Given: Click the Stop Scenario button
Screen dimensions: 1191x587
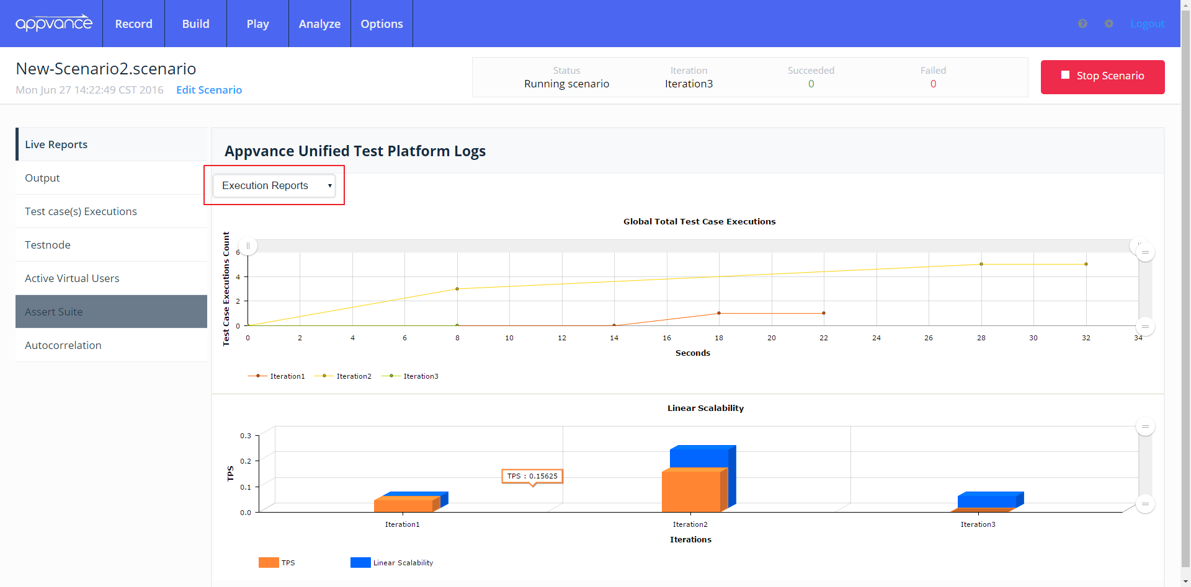Looking at the screenshot, I should [x=1102, y=76].
